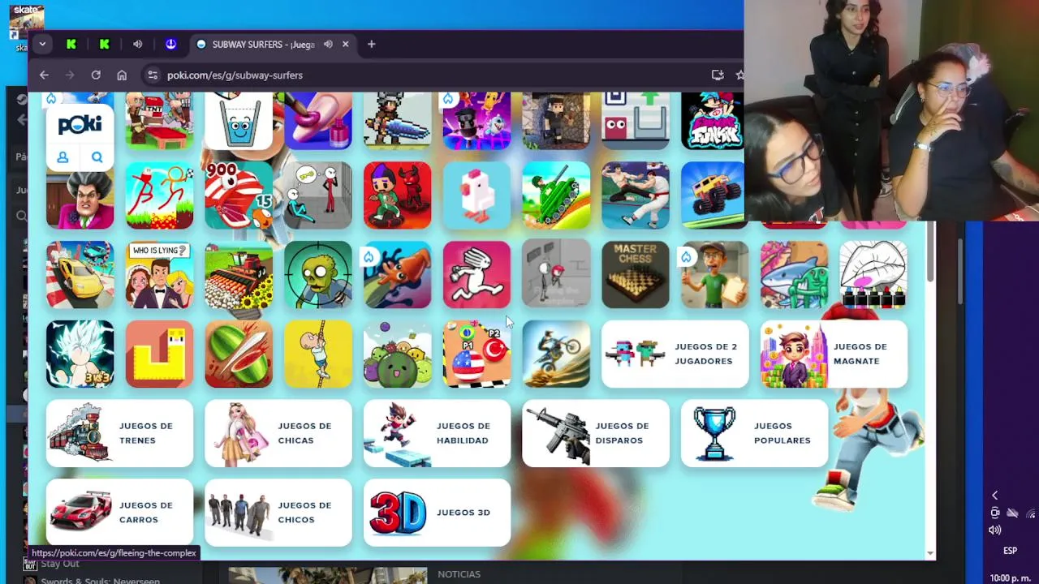The height and width of the screenshot is (584, 1039).
Task: View site information for poki.com
Action: (x=152, y=75)
